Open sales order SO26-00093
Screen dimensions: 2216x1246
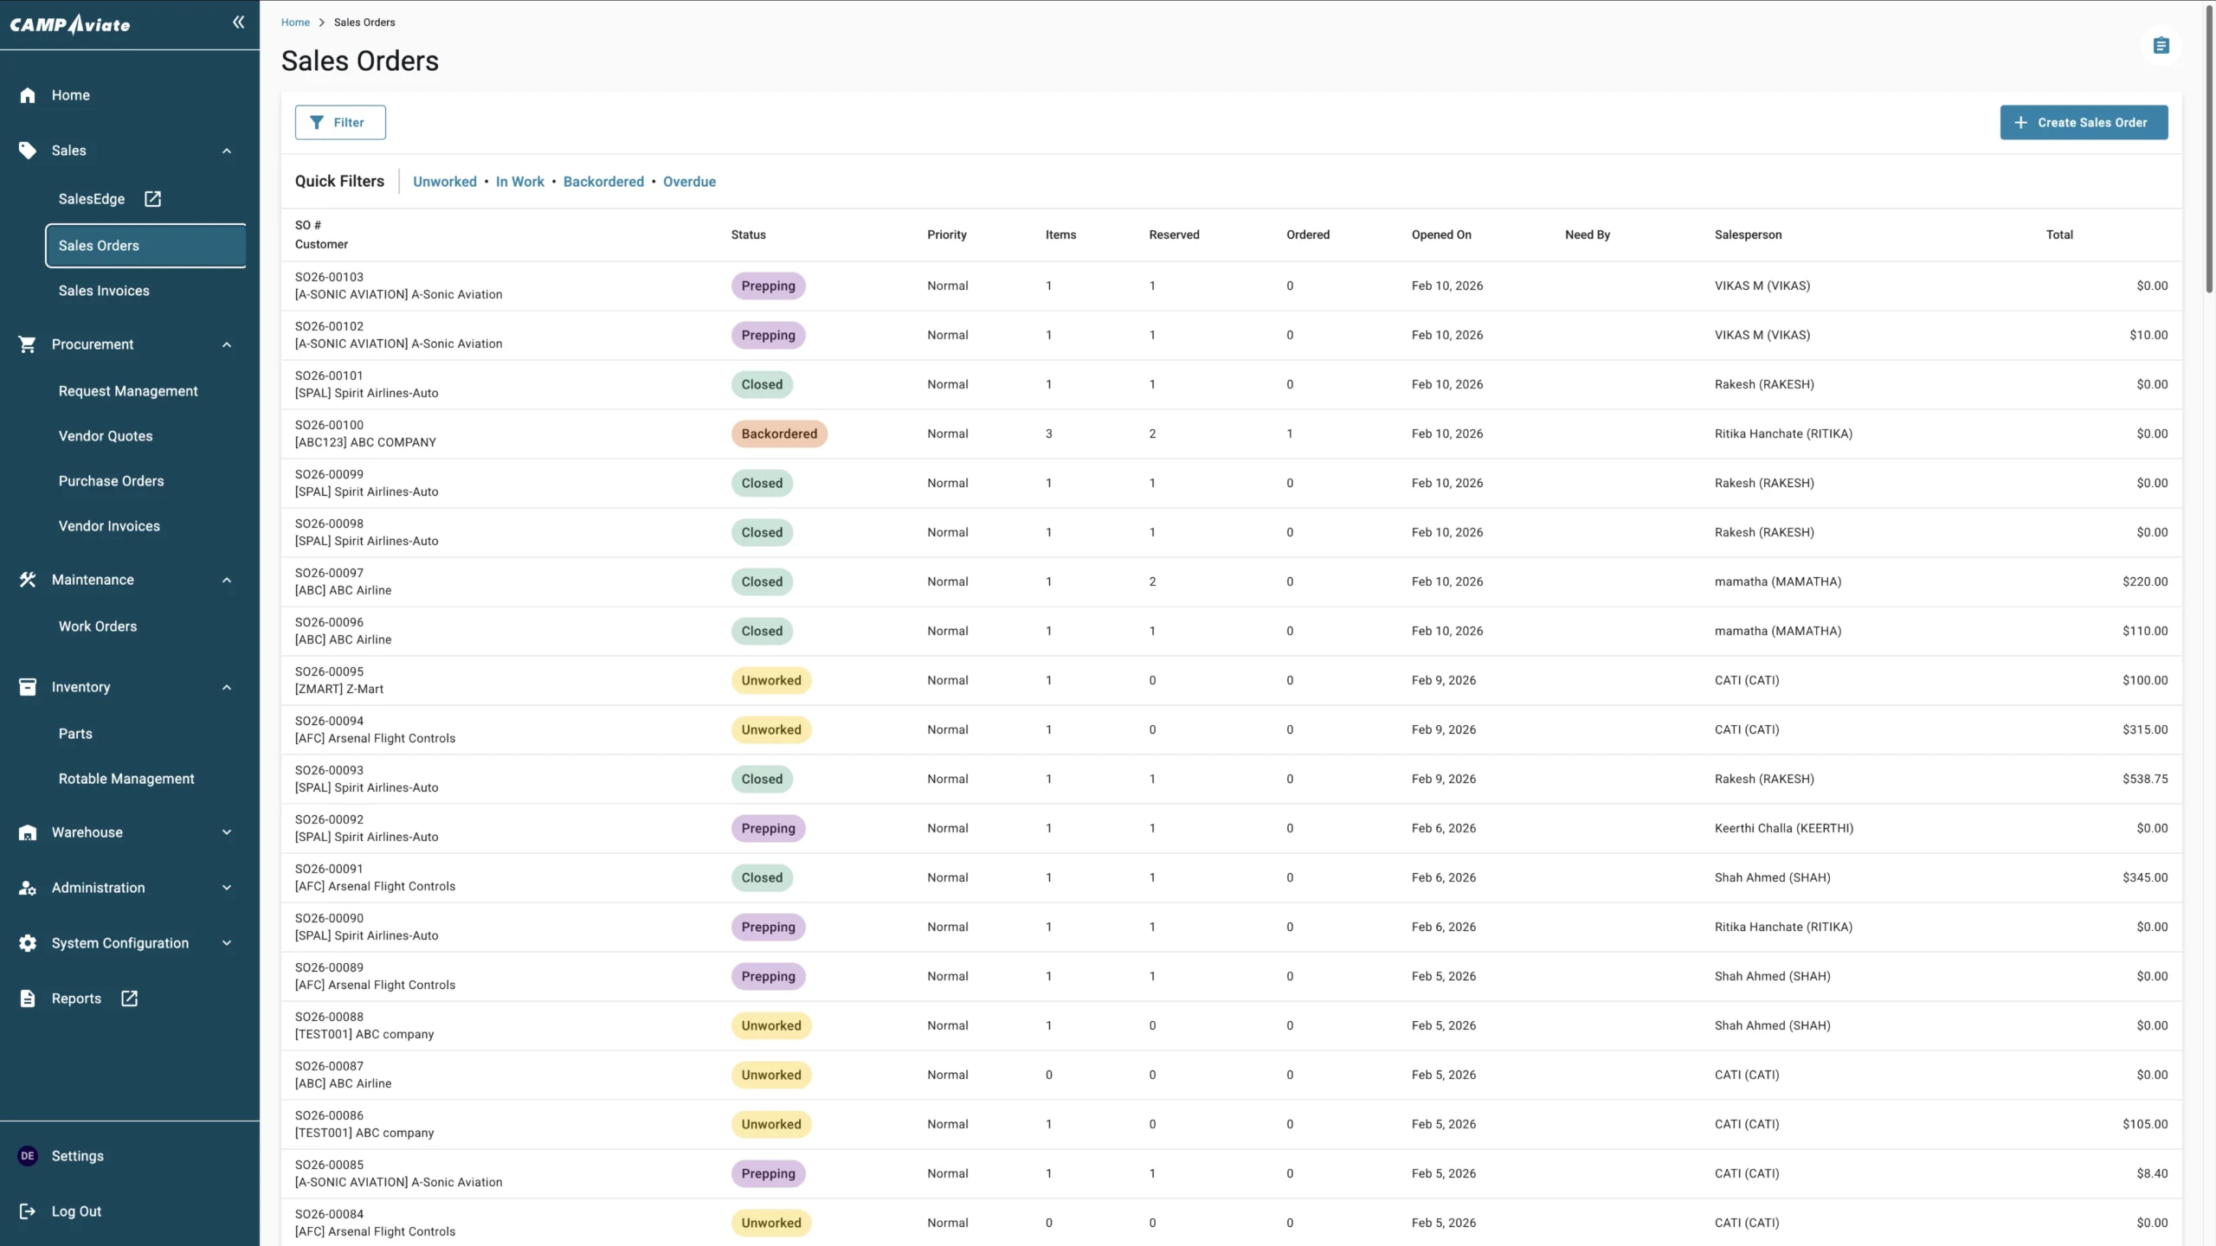tap(1231, 779)
